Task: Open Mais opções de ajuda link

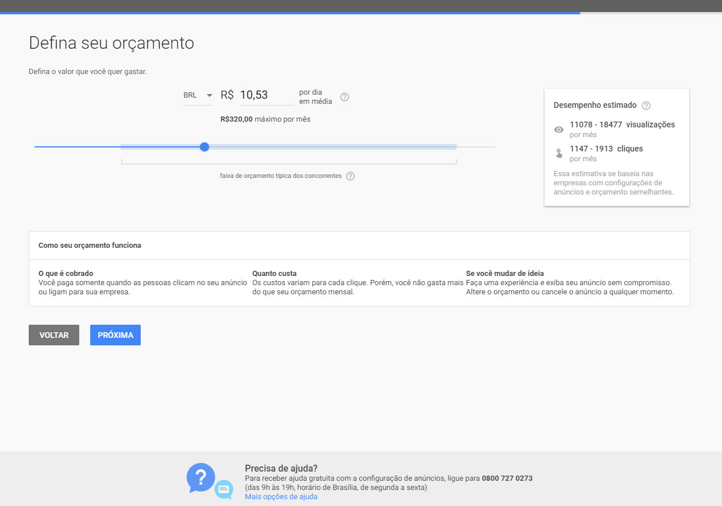Action: [x=281, y=497]
